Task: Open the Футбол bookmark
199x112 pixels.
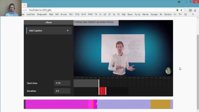Action: click(168, 14)
